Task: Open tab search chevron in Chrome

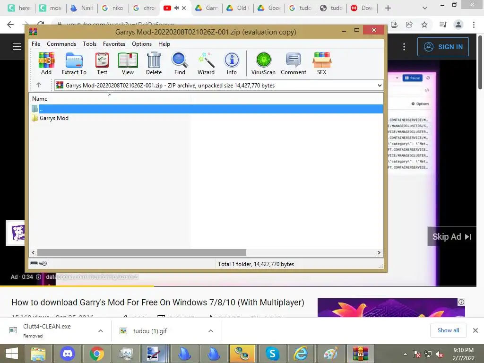Action: 425,8
